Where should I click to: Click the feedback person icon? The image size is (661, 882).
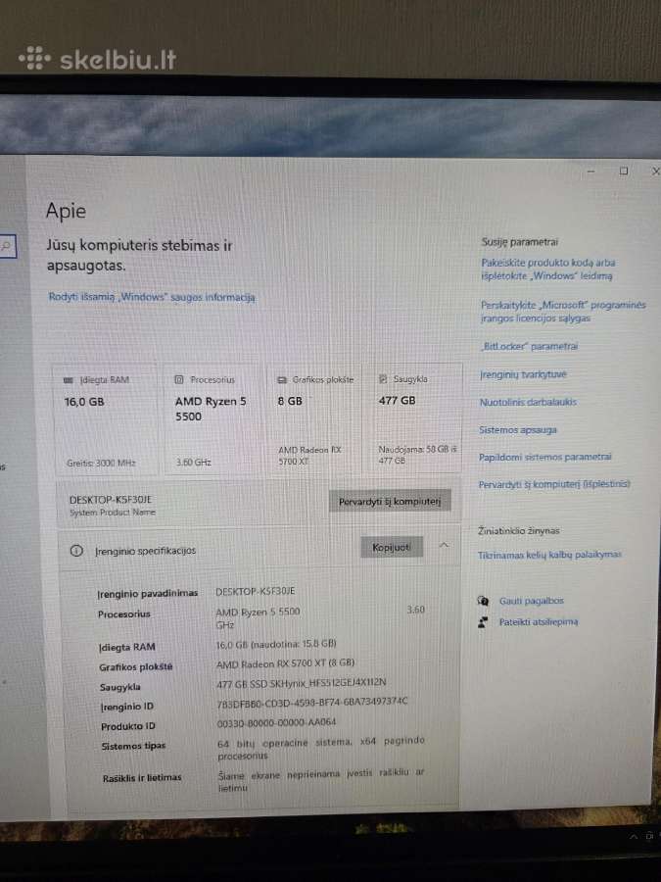click(x=483, y=622)
